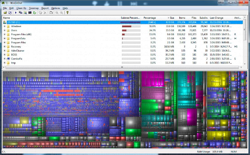The width and height of the screenshot is (250, 155).
Task: Click the file list vertical scrollbar down arrow
Action: [245, 64]
